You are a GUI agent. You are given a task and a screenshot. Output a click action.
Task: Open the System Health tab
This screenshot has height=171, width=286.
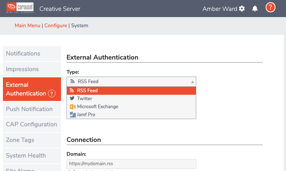point(26,155)
